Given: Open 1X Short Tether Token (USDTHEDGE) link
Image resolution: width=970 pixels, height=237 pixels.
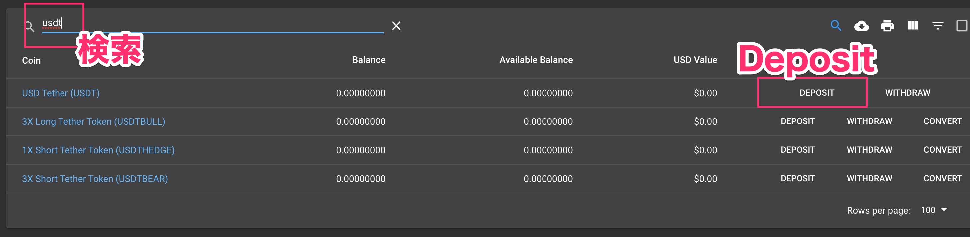Looking at the screenshot, I should [x=98, y=150].
